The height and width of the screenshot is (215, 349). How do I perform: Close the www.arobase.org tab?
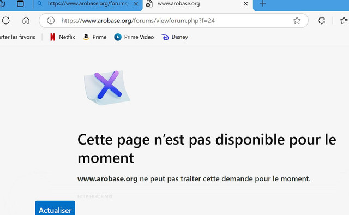(246, 4)
